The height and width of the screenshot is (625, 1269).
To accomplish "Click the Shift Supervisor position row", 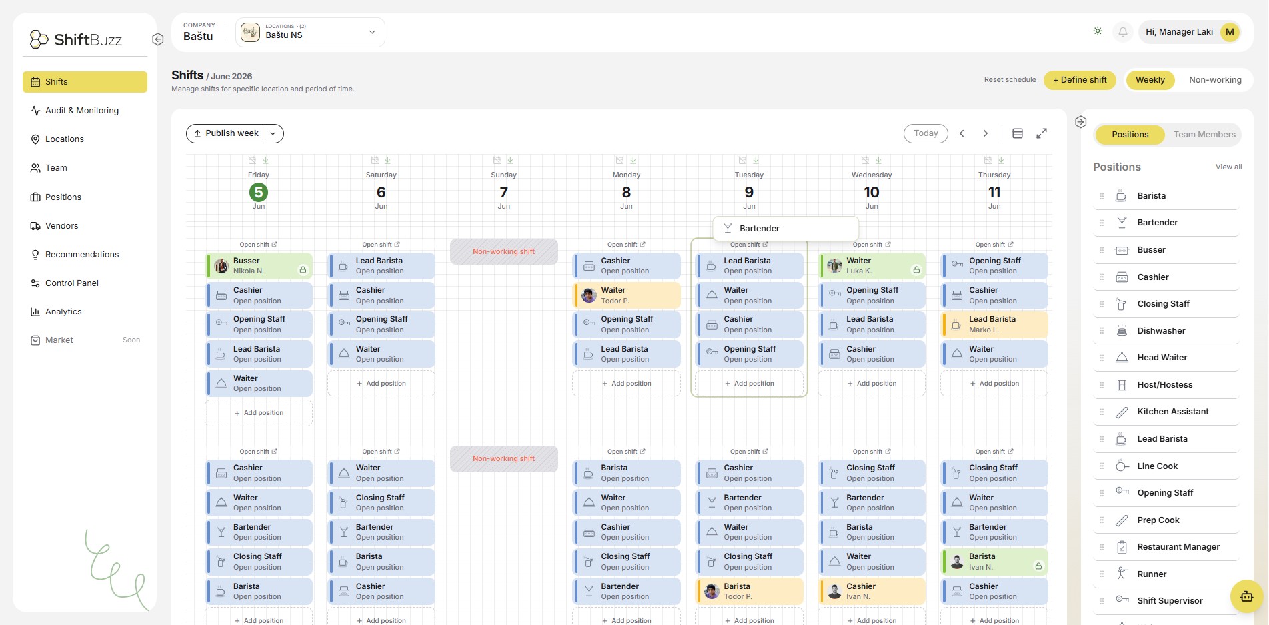I will tap(1166, 601).
